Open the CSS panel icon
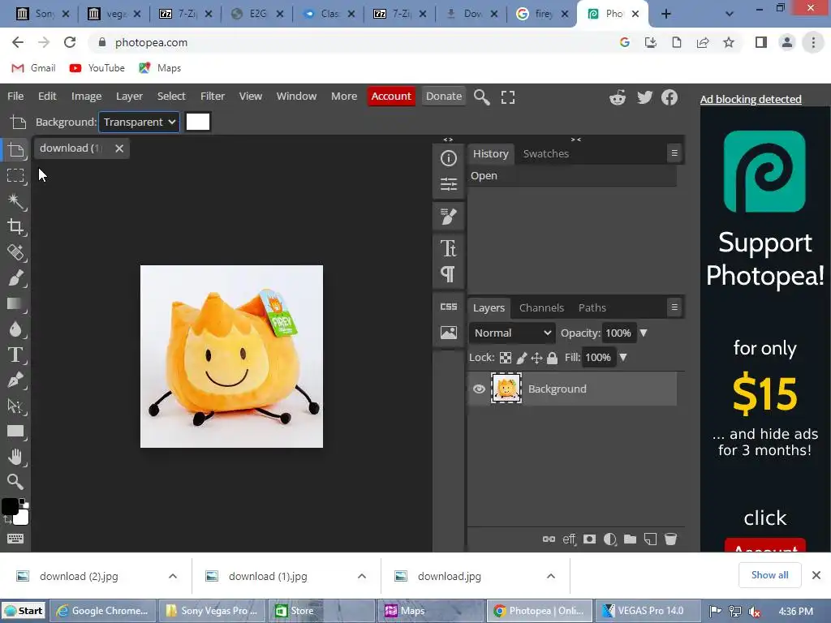The width and height of the screenshot is (831, 623). 448,307
